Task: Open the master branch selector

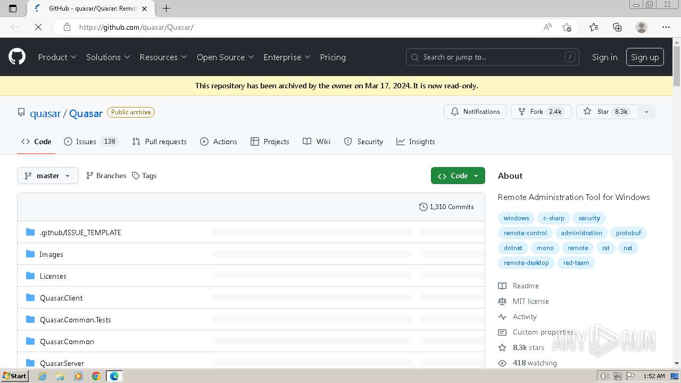Action: click(x=48, y=176)
